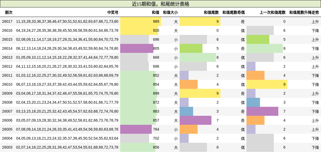This screenshot has height=152, width=321.
Task: Click sum tail 8 in row 26013
Action: point(218,57)
